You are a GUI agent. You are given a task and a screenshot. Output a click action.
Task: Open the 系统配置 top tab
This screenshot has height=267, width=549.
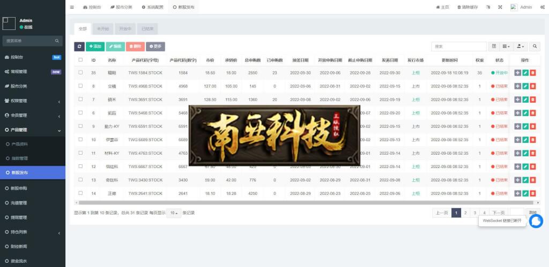pyautogui.click(x=153, y=7)
